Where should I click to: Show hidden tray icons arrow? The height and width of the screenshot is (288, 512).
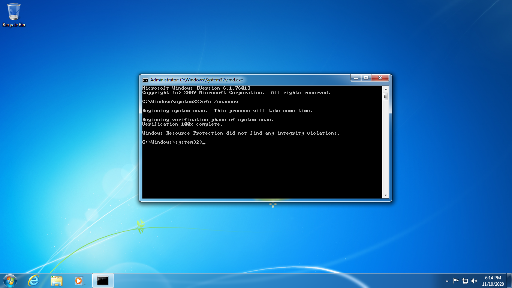pyautogui.click(x=447, y=280)
